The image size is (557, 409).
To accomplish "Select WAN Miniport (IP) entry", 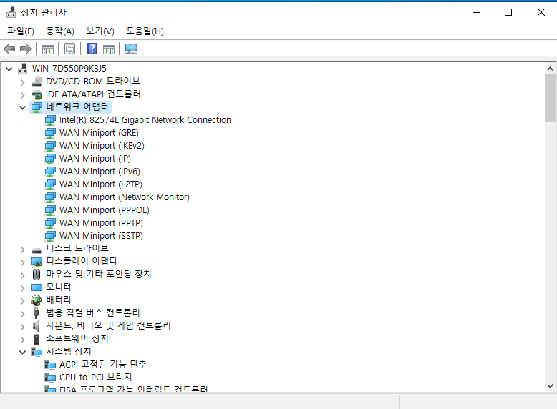I will point(95,159).
